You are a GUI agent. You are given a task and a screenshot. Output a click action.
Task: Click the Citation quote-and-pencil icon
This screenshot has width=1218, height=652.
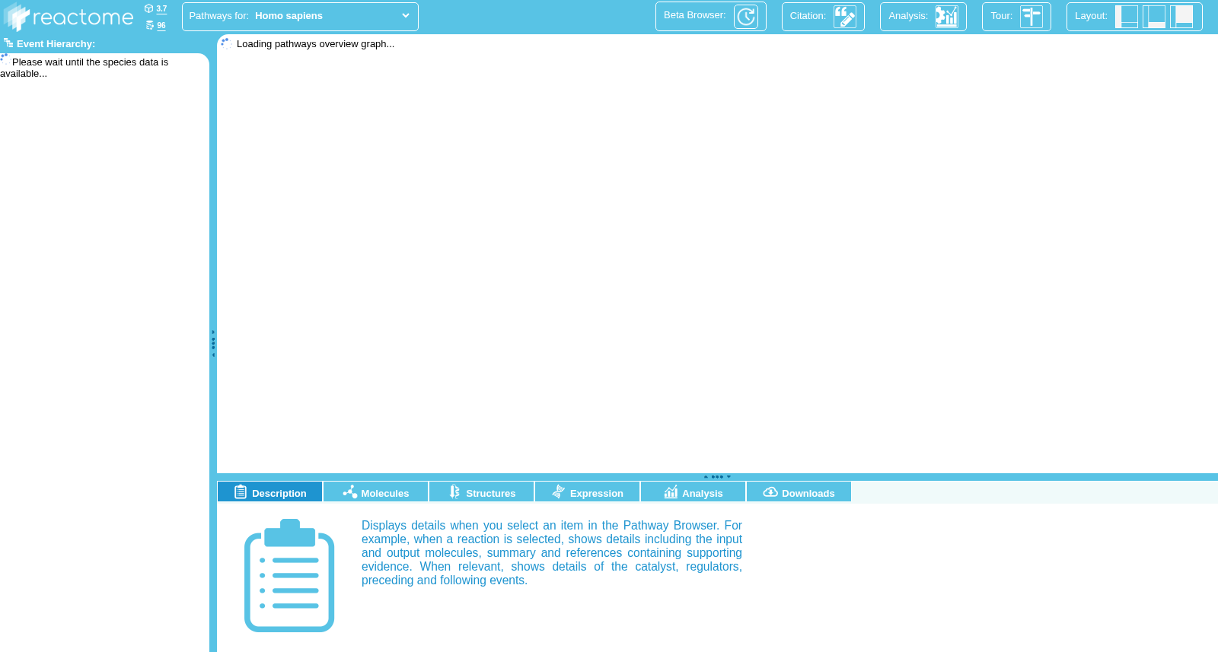tap(845, 17)
